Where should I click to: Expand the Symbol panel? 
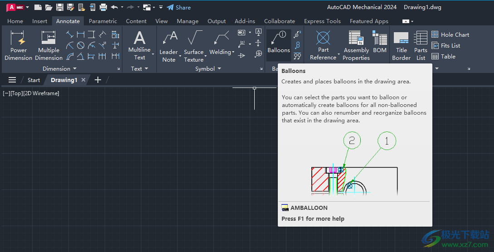(208, 69)
